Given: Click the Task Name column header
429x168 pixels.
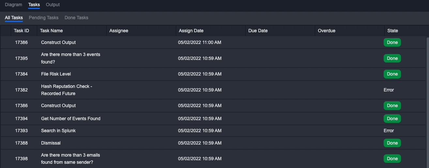Looking at the screenshot, I should click(51, 31).
